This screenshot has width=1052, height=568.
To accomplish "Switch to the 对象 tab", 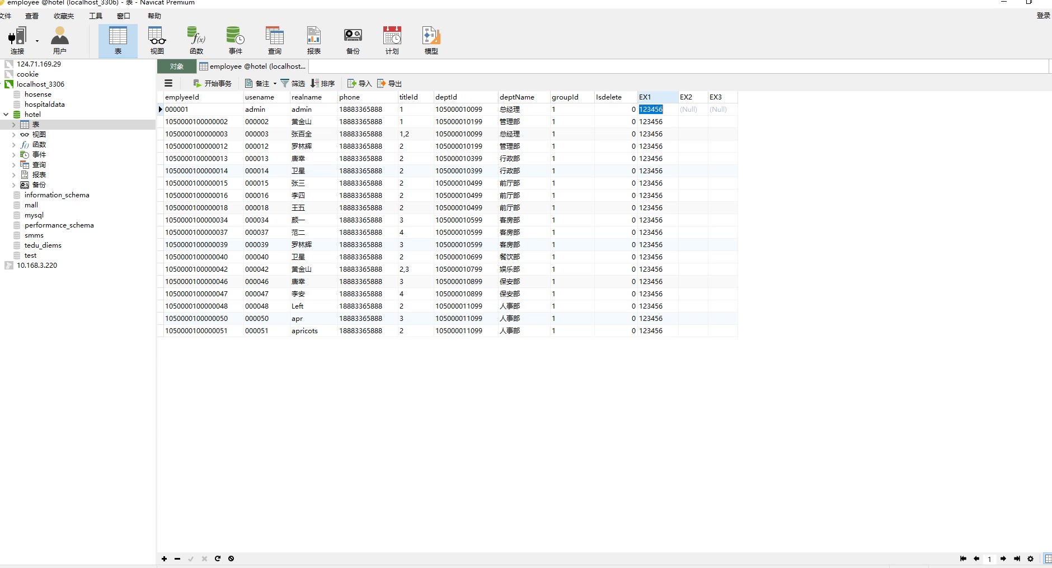I will tap(177, 67).
